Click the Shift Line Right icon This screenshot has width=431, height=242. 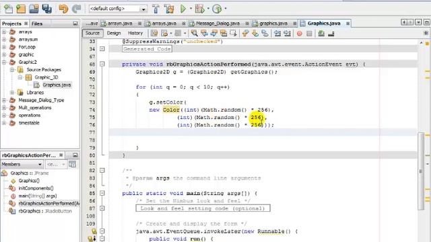pos(288,34)
